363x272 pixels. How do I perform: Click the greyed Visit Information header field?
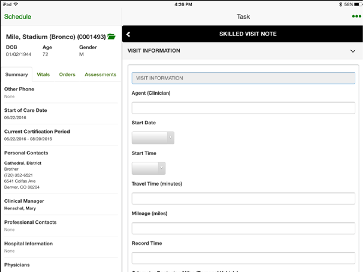[243, 78]
